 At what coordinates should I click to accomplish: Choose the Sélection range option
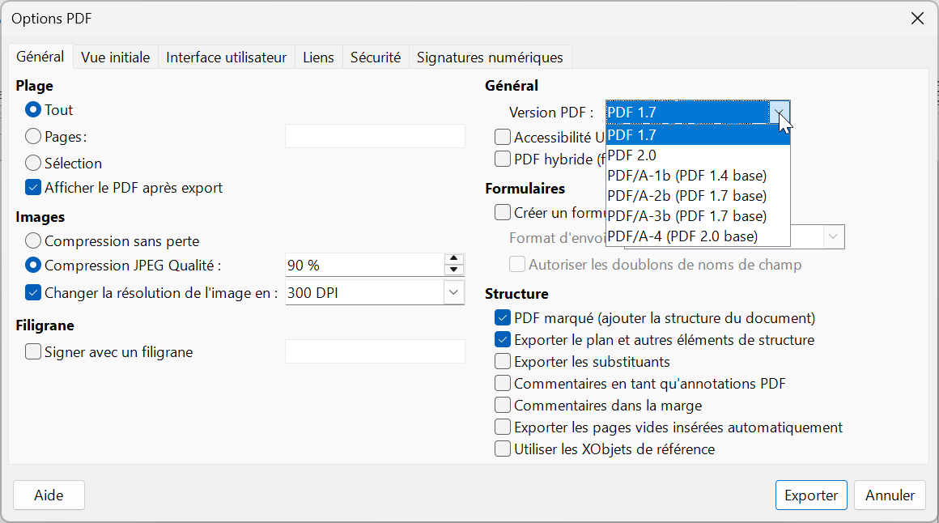(33, 164)
